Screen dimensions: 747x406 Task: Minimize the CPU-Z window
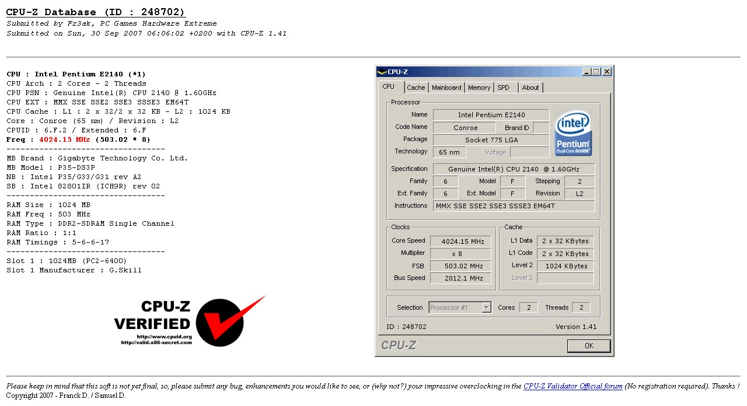click(x=587, y=72)
